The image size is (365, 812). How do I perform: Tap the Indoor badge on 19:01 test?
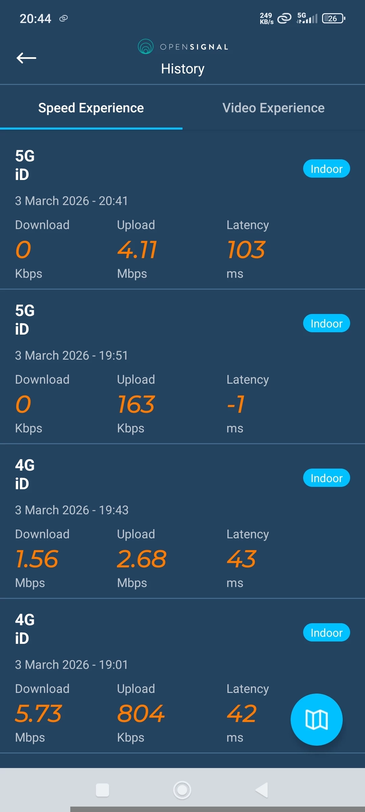[326, 633]
